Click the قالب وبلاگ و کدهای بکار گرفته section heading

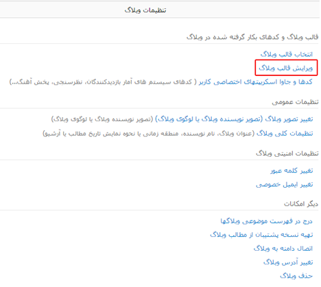click(x=252, y=37)
